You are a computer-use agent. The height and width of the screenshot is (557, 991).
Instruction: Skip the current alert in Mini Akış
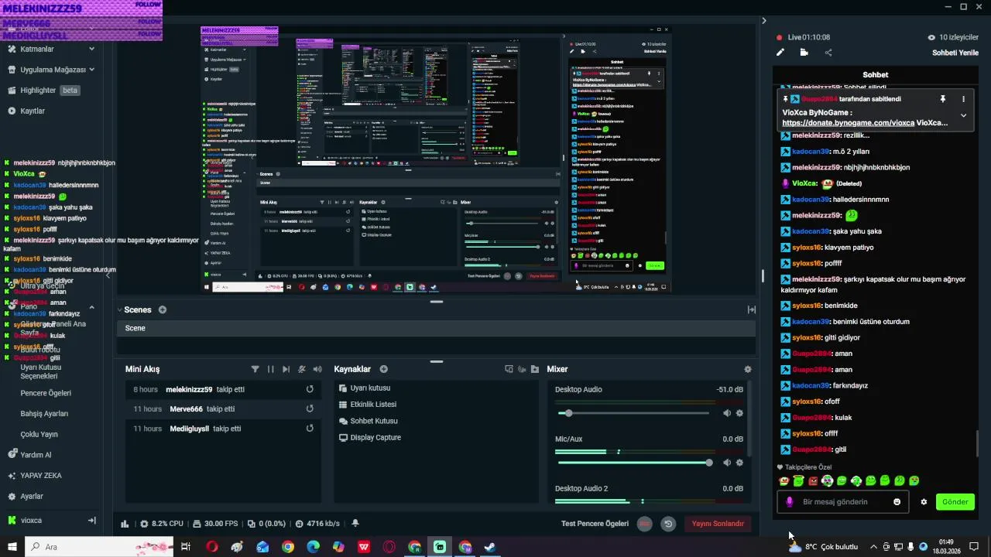coord(286,369)
